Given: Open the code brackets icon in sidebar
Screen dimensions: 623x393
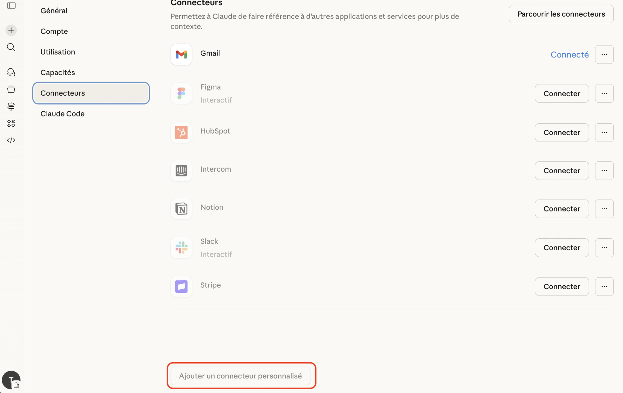Looking at the screenshot, I should tap(11, 140).
